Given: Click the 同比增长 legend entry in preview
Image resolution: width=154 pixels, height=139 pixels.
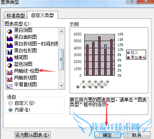Looking at the screenshot, I should [x=136, y=57].
